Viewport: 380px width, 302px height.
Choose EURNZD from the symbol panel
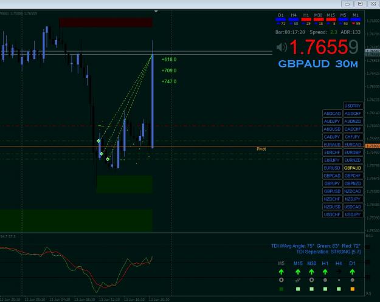coord(353,160)
